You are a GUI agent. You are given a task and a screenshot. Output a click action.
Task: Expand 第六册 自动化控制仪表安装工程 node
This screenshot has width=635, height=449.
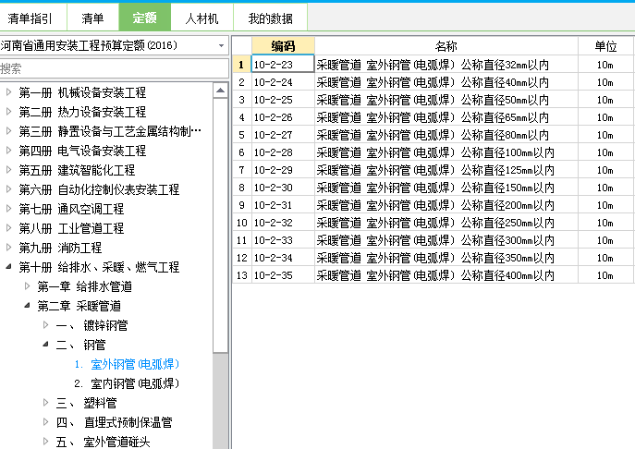coord(8,189)
